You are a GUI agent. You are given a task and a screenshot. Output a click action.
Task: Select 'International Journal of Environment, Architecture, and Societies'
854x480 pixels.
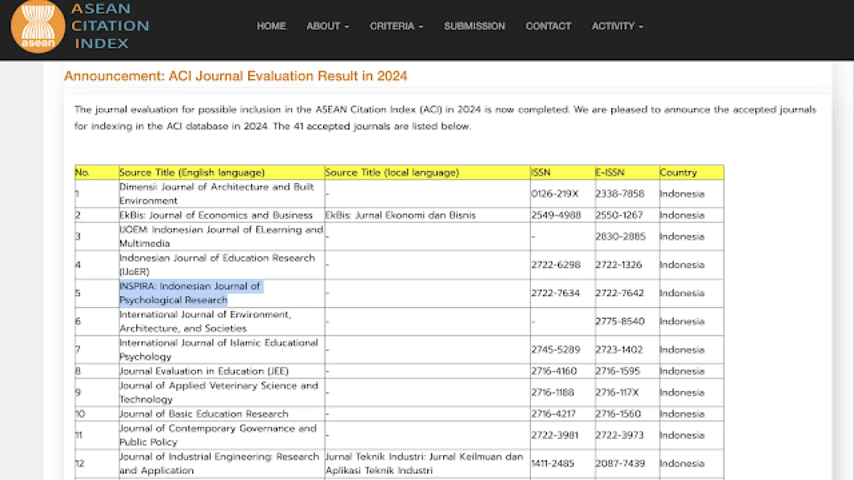[205, 321]
